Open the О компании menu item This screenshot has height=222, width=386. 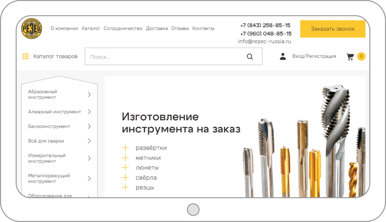point(64,29)
